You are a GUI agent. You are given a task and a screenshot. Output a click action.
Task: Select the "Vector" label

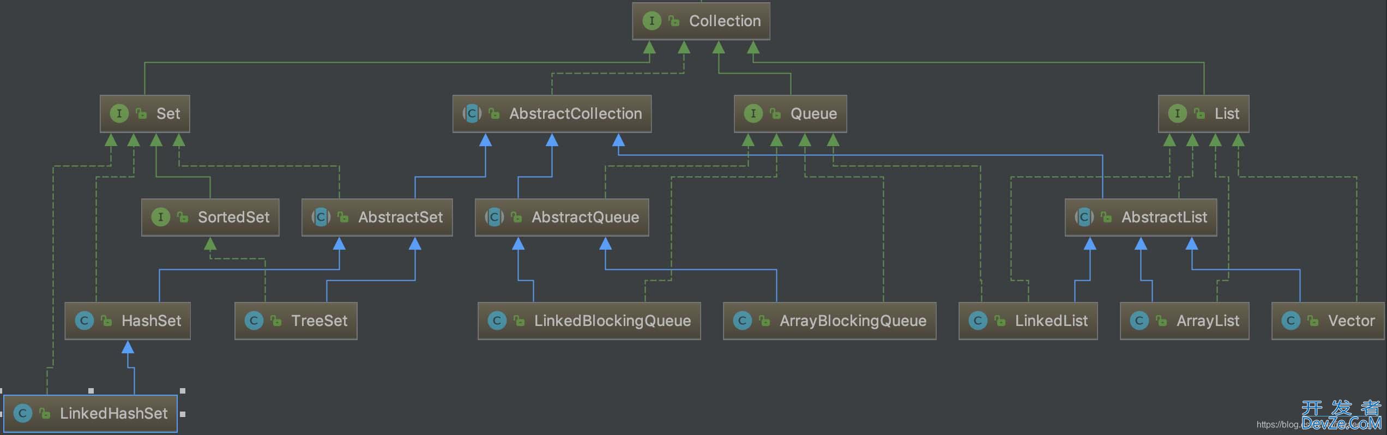[1352, 321]
